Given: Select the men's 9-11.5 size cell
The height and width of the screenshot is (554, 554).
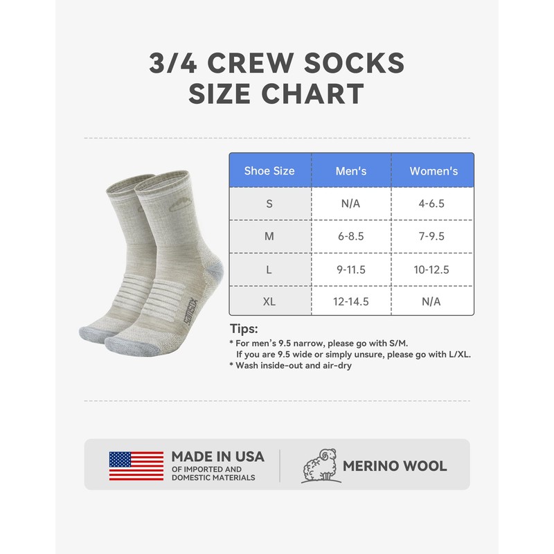Looking at the screenshot, I should pos(351,269).
